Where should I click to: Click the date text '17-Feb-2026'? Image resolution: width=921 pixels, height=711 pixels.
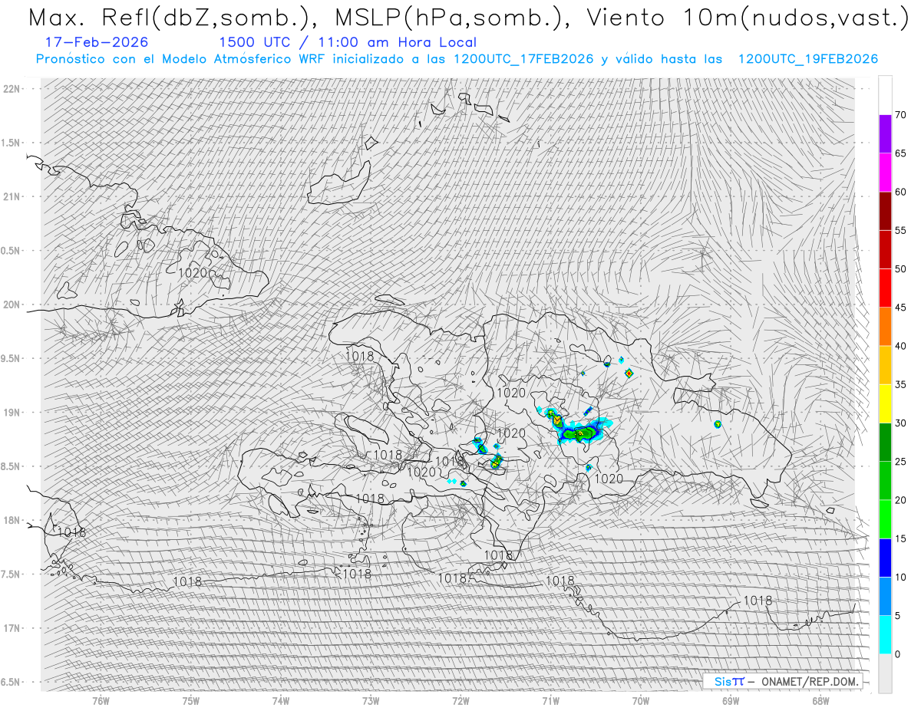tap(97, 43)
